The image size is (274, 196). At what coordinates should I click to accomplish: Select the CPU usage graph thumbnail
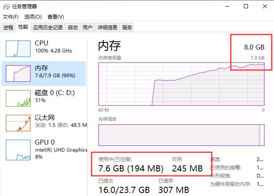(x=18, y=49)
